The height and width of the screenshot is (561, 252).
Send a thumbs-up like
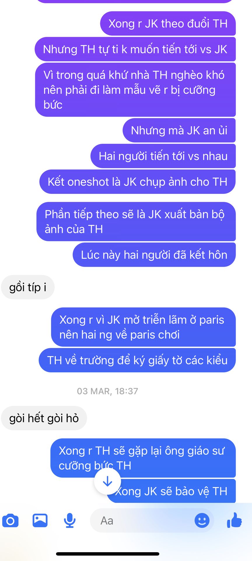[235, 520]
